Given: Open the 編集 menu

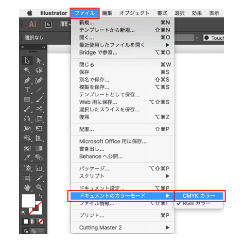Looking at the screenshot, I should [x=107, y=13].
